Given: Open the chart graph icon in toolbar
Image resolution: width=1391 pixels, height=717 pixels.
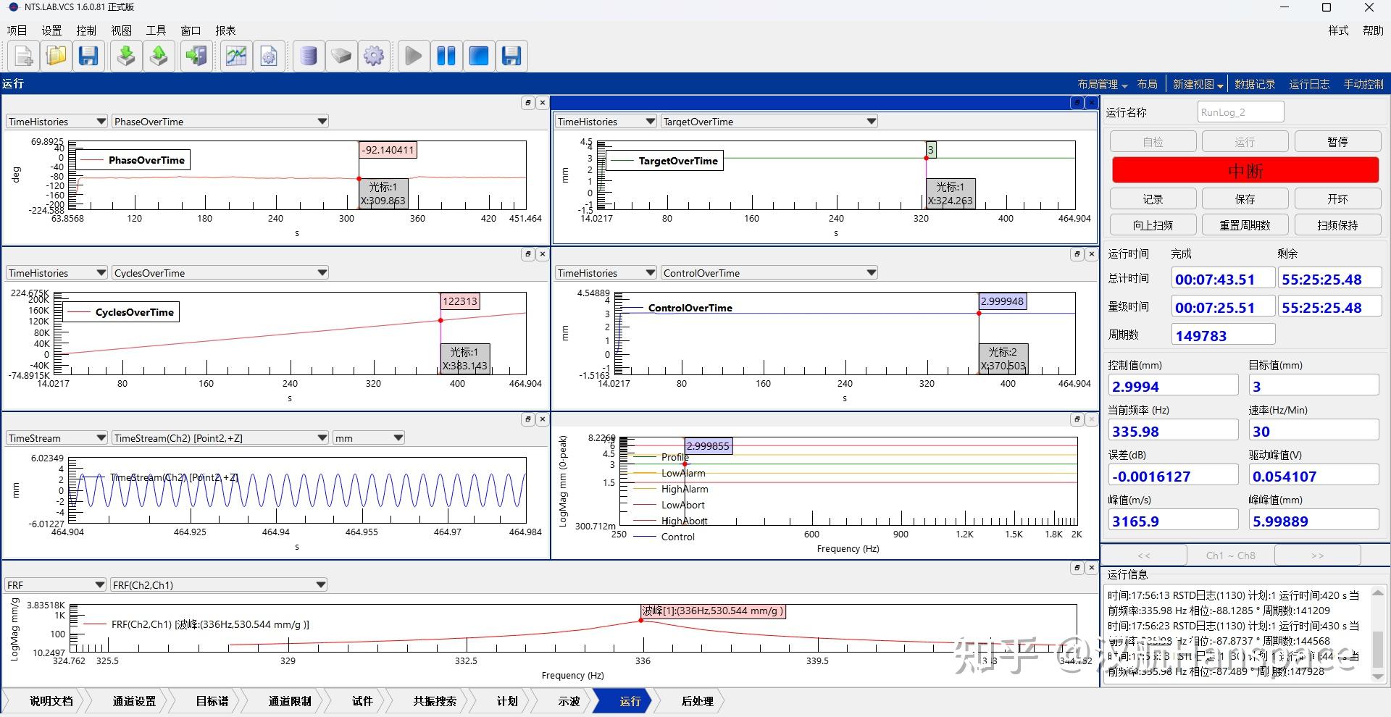Looking at the screenshot, I should [x=236, y=56].
